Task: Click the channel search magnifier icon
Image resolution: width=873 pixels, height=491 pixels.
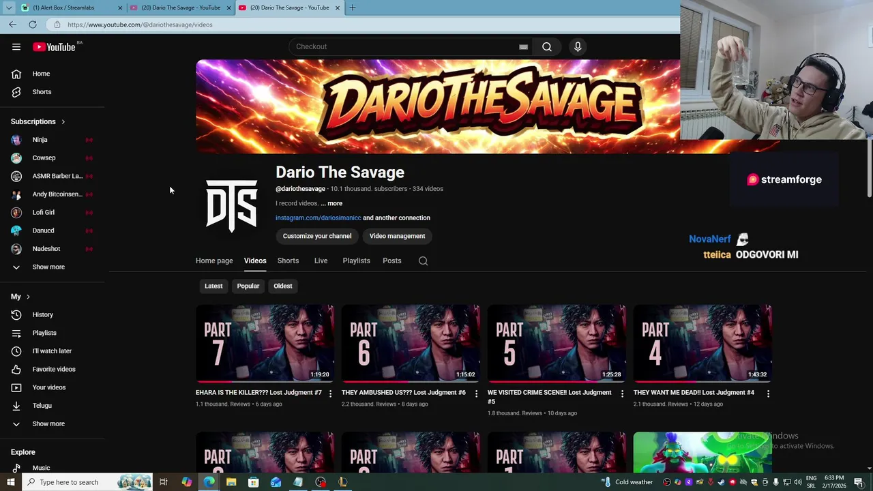Action: pos(423,261)
